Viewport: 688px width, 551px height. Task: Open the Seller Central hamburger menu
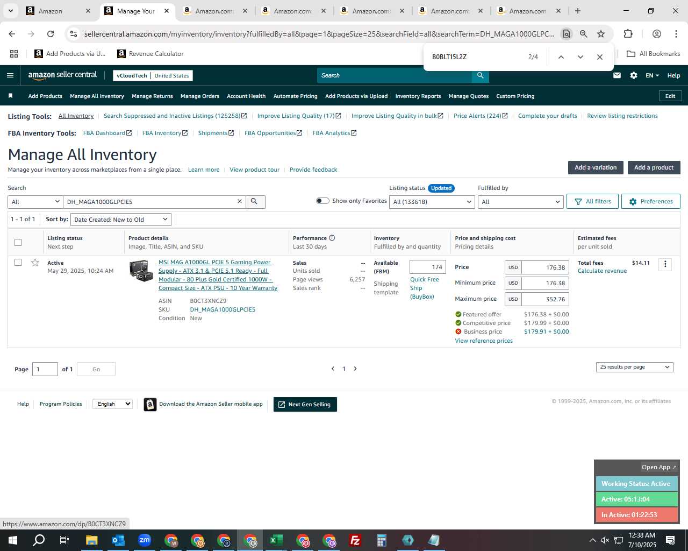tap(10, 75)
